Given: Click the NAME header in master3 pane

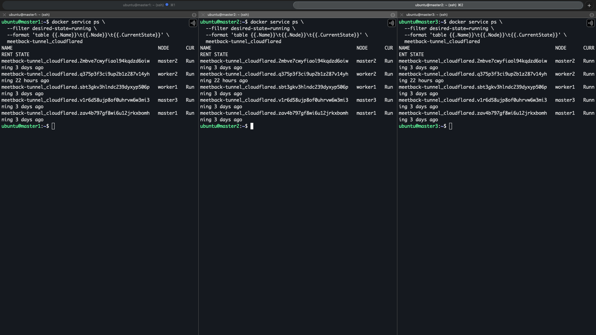Looking at the screenshot, I should (404, 48).
